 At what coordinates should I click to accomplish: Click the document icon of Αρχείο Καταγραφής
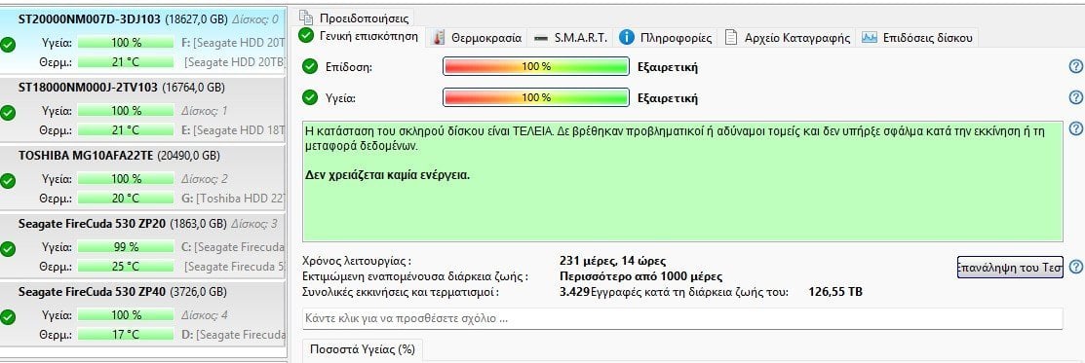coord(731,37)
